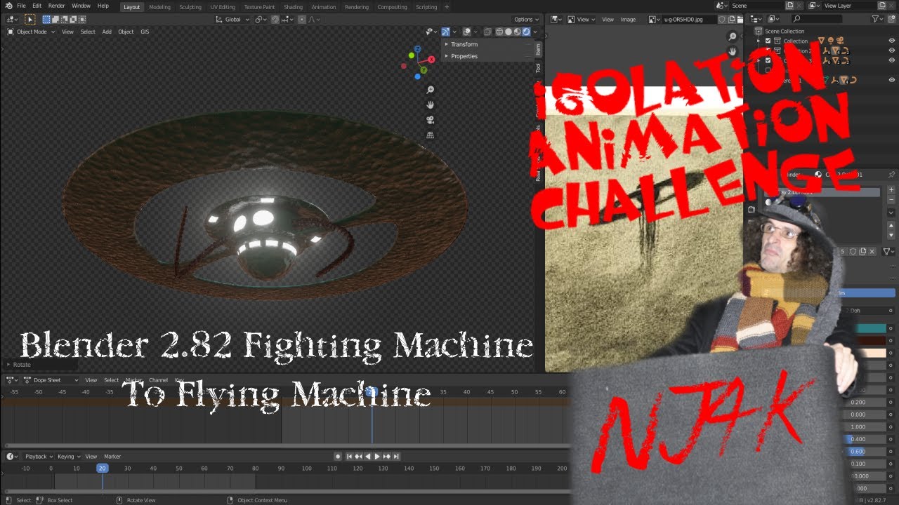Switch to the Modeling workspace tab
The height and width of the screenshot is (505, 899).
(x=159, y=7)
